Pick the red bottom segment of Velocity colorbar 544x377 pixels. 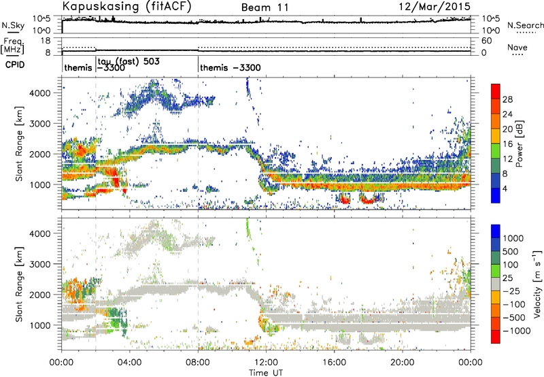(496, 337)
